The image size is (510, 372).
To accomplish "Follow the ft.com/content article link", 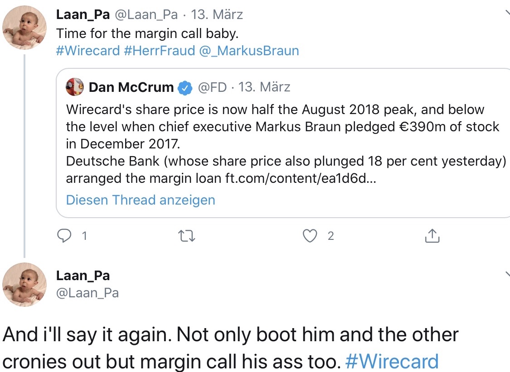I will pos(301,179).
